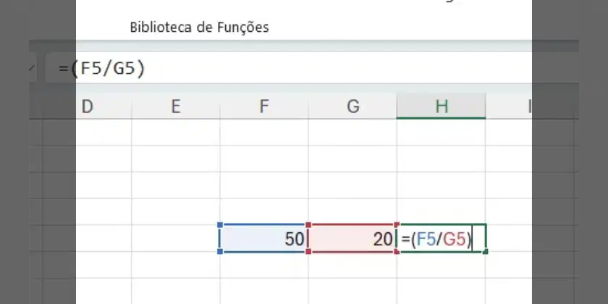Select column D header

(x=104, y=106)
